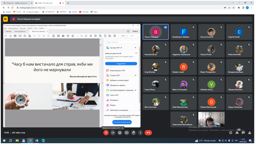Open the three-dot more options menu
255x144 pixels.
[141, 133]
